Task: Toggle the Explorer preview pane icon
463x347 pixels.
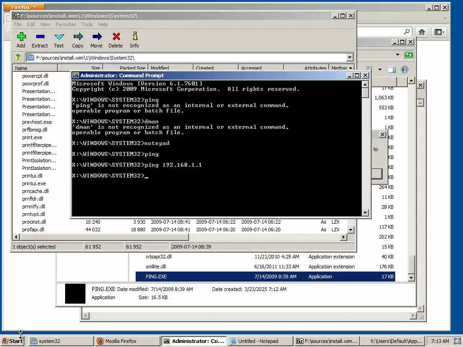Action: (392, 69)
